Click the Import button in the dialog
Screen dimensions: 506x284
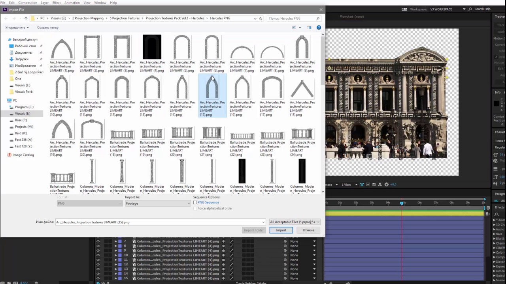281,230
